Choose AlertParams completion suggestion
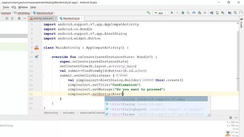Screen dimensions: 244x137 (156, 114)
